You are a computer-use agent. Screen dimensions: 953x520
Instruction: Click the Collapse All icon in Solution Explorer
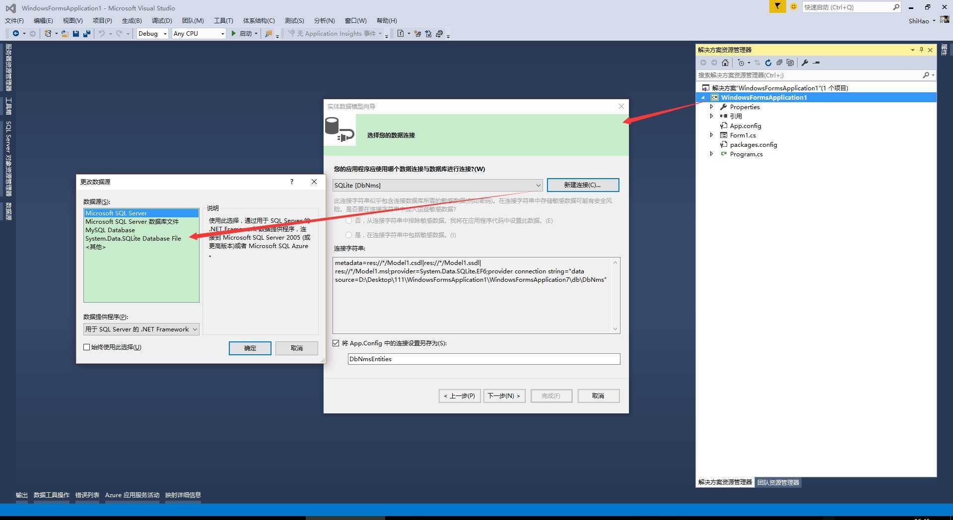[779, 63]
